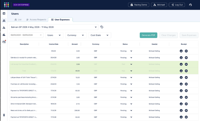View the paid Lidl Smoothie receipt

coord(186,64)
